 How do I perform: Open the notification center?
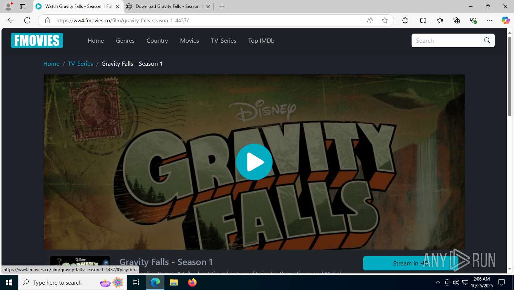tap(502, 282)
